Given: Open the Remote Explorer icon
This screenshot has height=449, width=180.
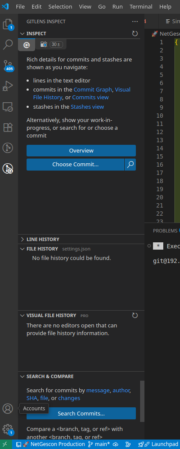Looking at the screenshot, I should [x=8, y=107].
